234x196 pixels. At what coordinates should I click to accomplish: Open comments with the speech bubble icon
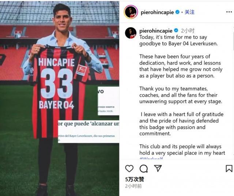(144, 169)
